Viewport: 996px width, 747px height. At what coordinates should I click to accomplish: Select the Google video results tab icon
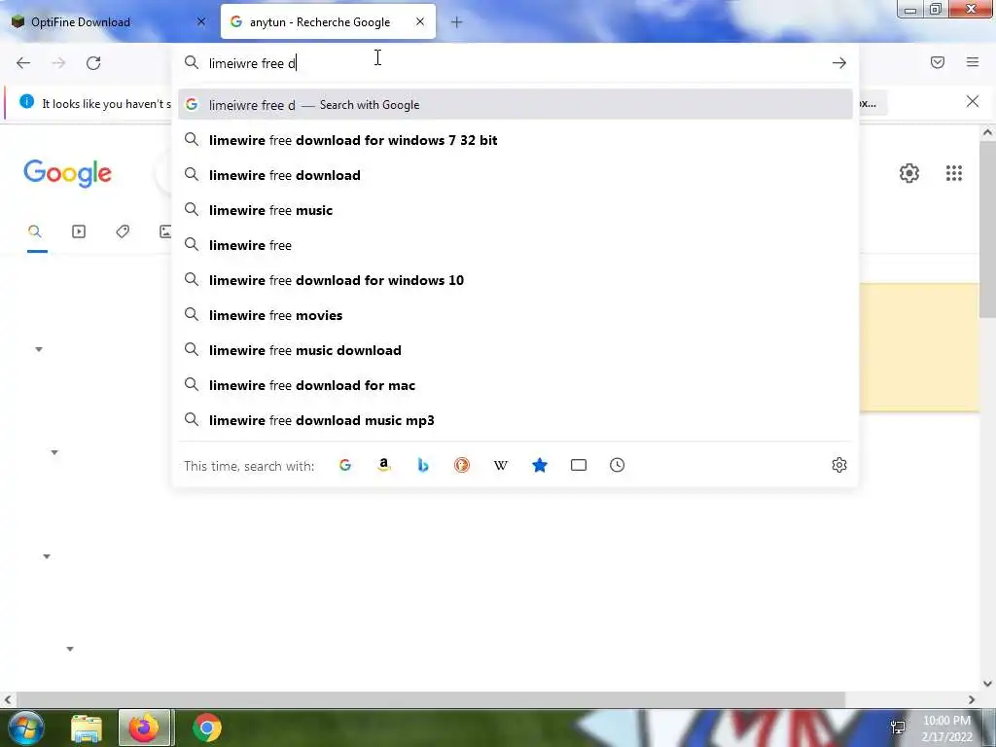click(x=79, y=231)
